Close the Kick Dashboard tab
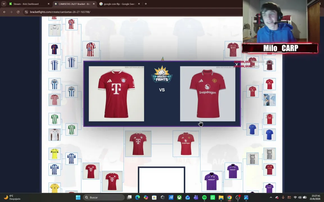 (49, 4)
